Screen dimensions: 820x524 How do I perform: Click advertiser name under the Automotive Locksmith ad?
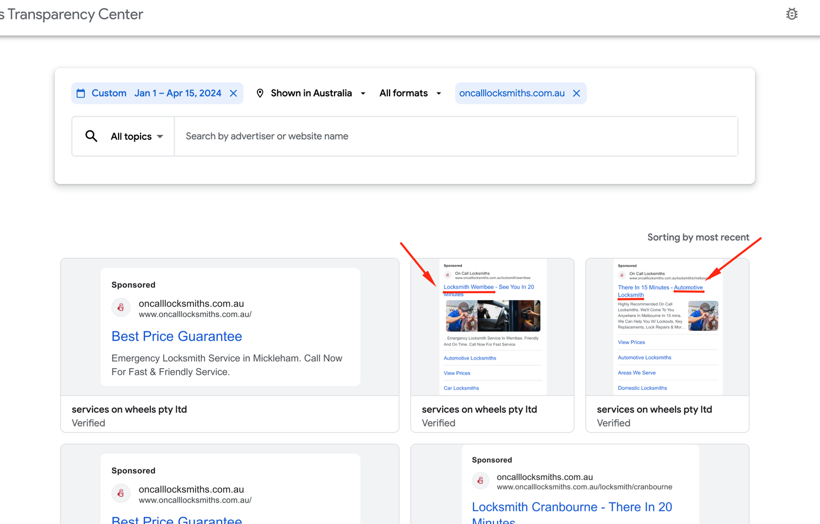655,410
